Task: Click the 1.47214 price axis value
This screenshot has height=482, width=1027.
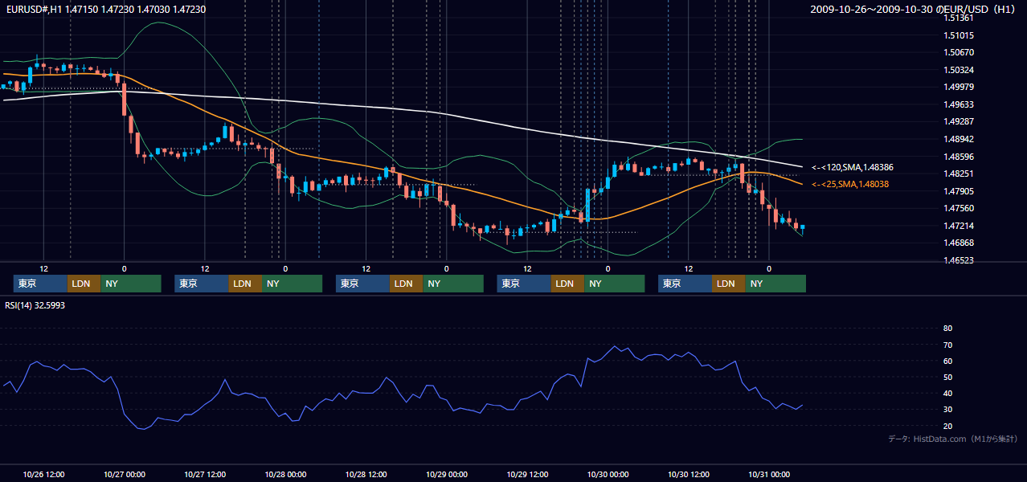Action: (959, 226)
